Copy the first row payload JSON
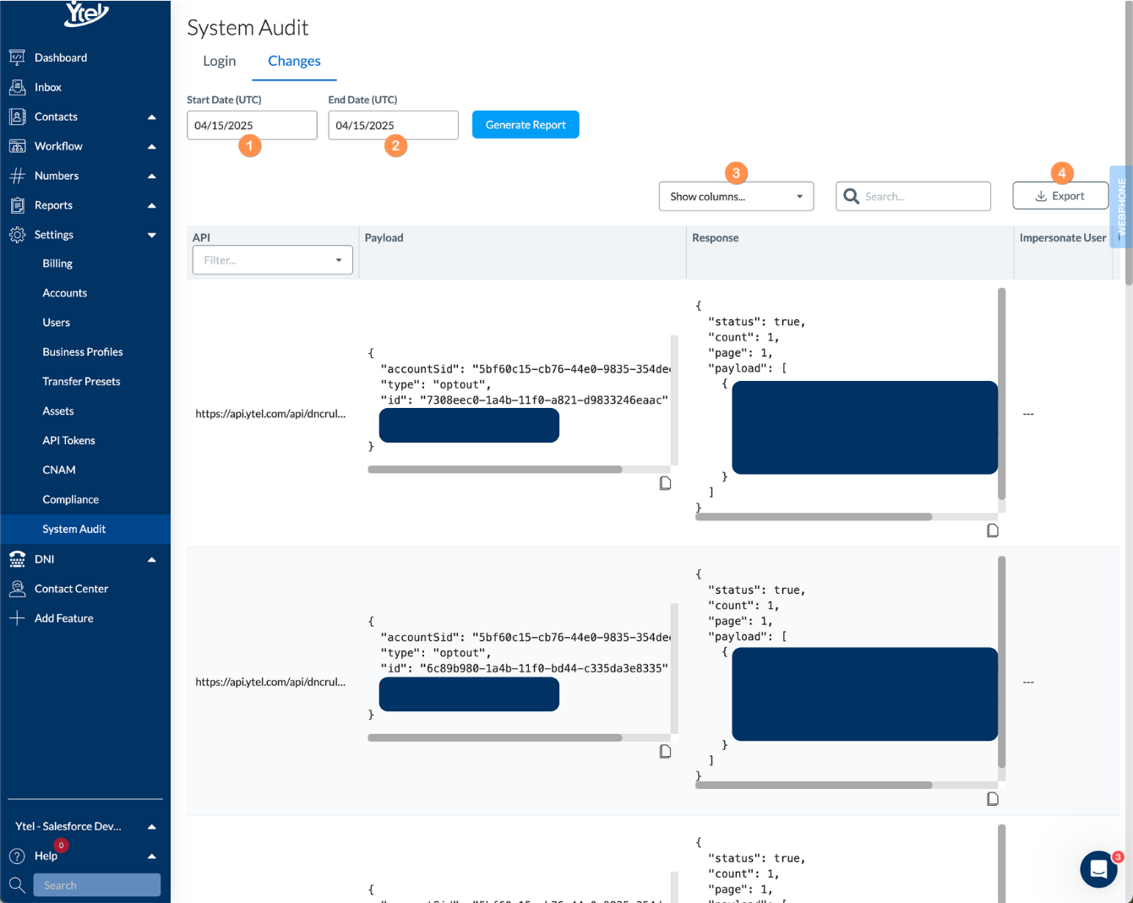1133x903 pixels. (x=665, y=483)
